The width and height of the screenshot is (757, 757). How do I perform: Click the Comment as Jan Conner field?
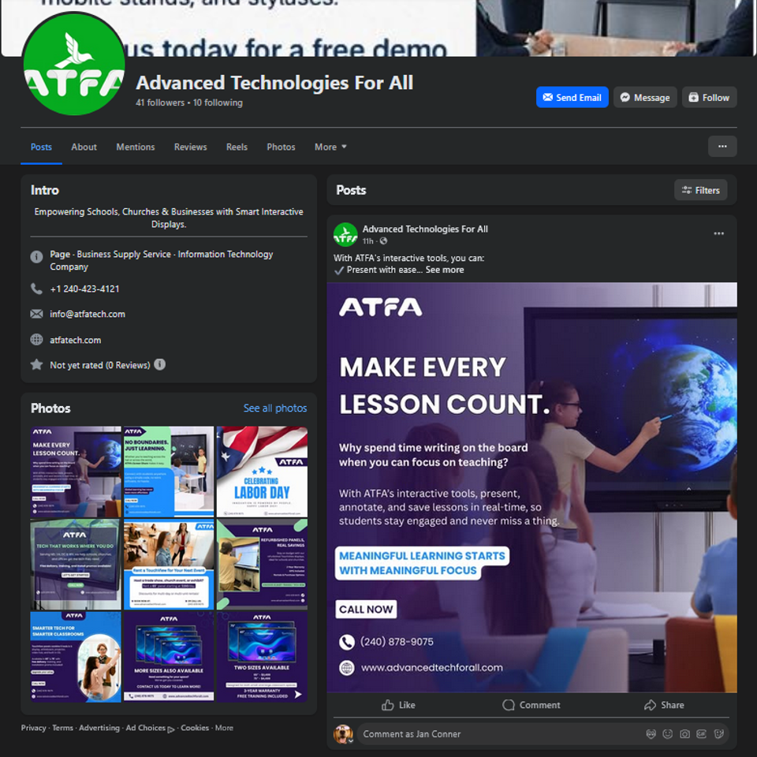click(x=543, y=734)
